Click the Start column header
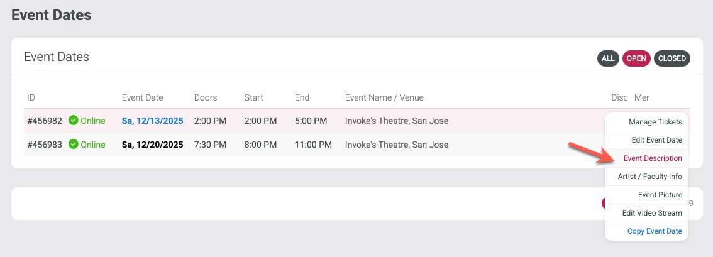The height and width of the screenshot is (257, 713). tap(254, 97)
